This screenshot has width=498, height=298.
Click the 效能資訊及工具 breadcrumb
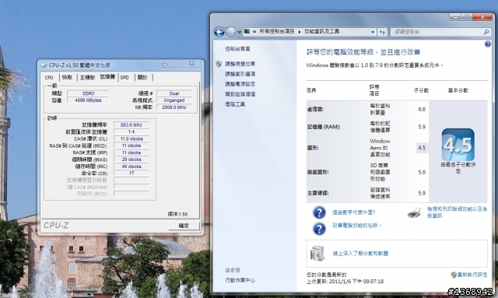tap(321, 31)
